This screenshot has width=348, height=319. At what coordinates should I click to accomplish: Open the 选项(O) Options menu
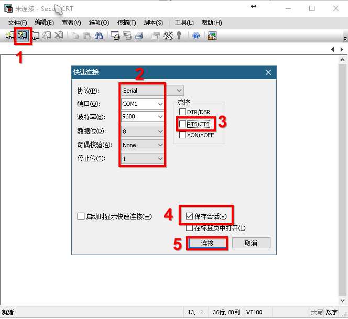[99, 23]
